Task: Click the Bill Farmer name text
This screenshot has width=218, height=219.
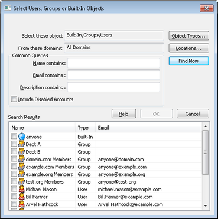Action: 37,197
